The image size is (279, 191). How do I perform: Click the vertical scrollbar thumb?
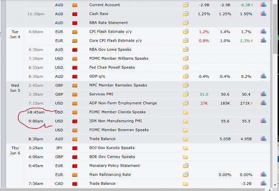point(275,28)
